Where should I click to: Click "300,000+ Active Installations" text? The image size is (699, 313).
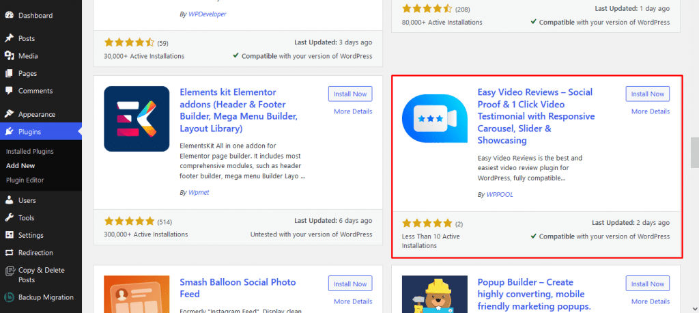[146, 234]
